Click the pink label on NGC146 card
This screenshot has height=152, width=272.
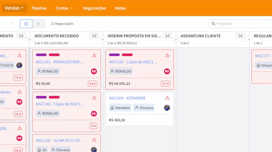(54, 97)
